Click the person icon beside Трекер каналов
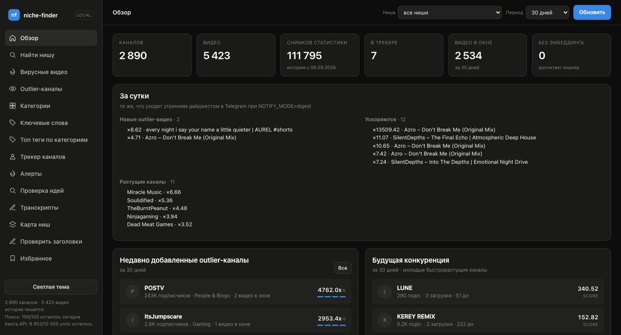The height and width of the screenshot is (335, 621). 12,157
